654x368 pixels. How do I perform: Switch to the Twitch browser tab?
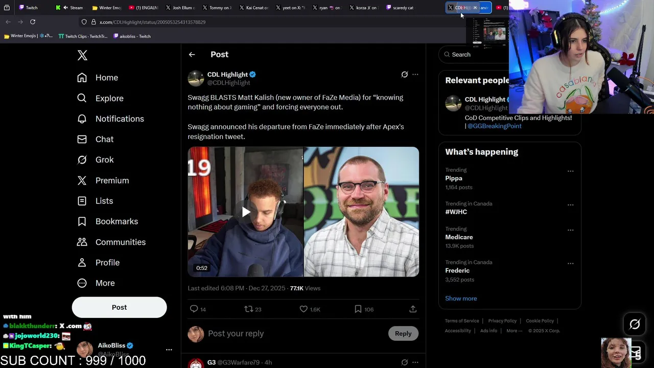(x=33, y=8)
